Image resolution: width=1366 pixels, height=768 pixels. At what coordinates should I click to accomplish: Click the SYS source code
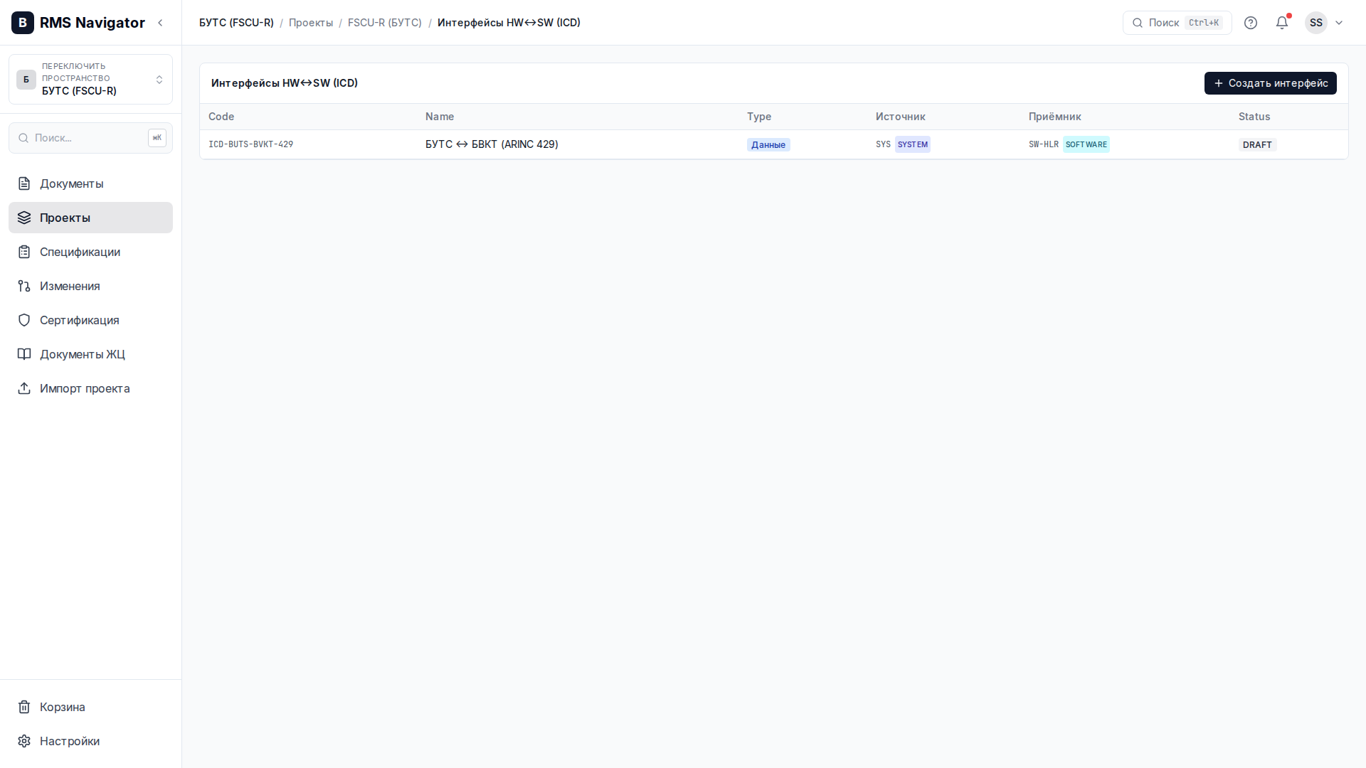pos(883,144)
